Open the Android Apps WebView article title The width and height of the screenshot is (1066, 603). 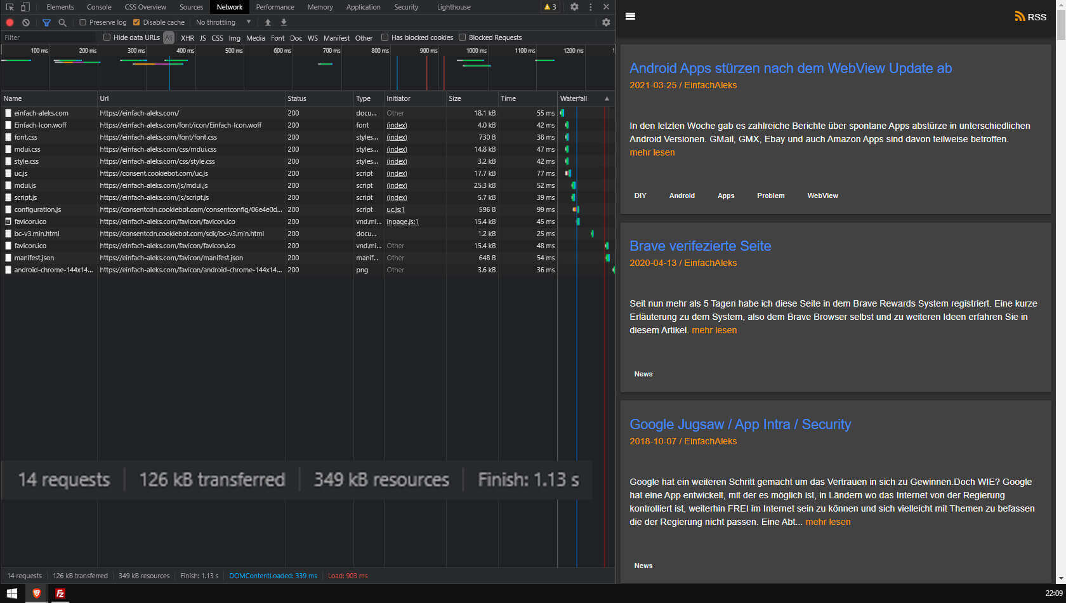791,68
